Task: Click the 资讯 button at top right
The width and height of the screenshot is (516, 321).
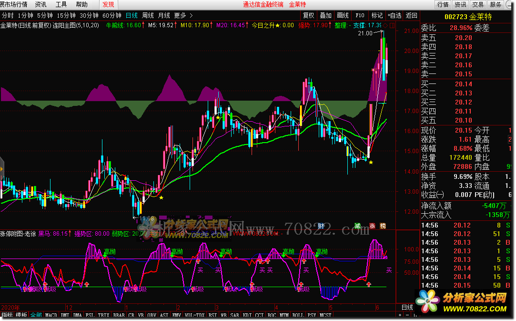Action: coord(460,5)
